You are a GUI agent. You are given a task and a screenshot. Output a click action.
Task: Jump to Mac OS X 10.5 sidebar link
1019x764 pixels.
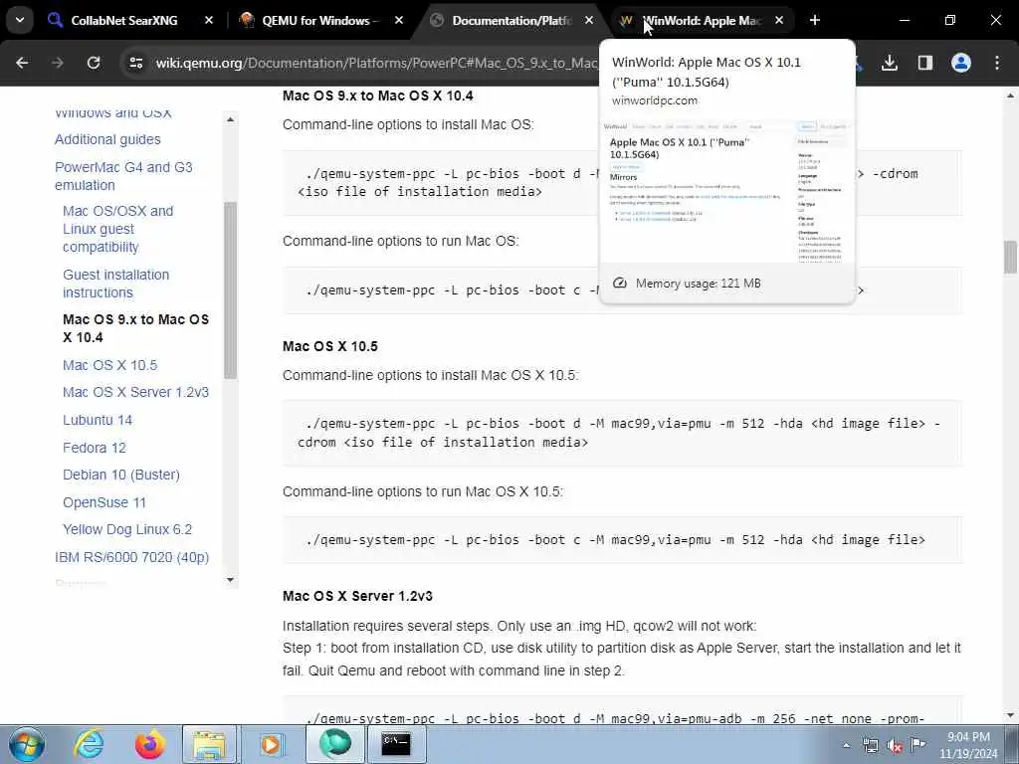109,365
